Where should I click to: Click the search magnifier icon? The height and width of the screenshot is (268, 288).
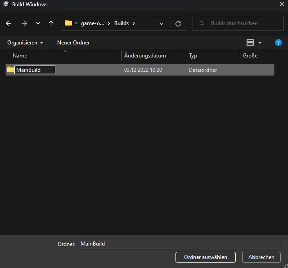(202, 23)
